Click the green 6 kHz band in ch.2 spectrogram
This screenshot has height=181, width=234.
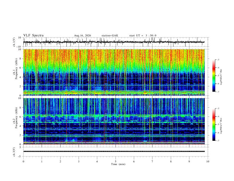[x=114, y=116]
